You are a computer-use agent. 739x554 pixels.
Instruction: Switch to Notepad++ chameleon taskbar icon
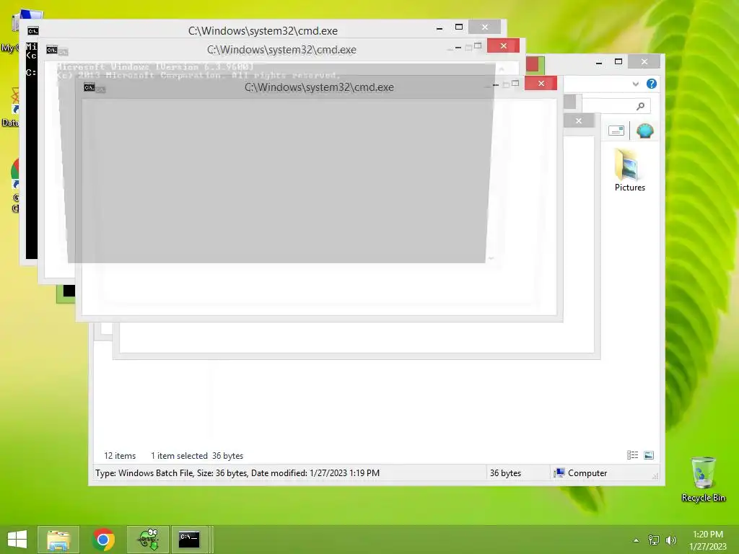click(148, 540)
